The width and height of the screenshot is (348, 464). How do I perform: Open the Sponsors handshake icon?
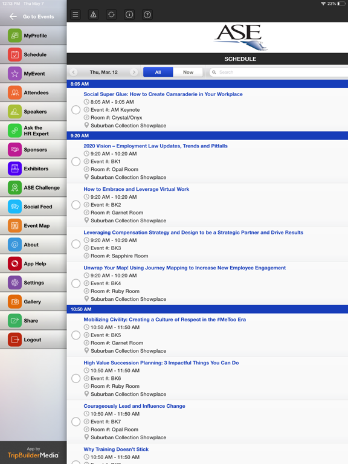click(x=14, y=149)
